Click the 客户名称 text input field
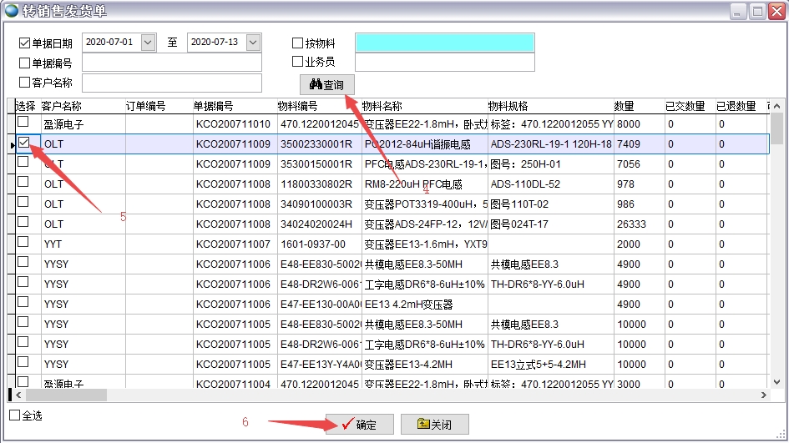 171,83
